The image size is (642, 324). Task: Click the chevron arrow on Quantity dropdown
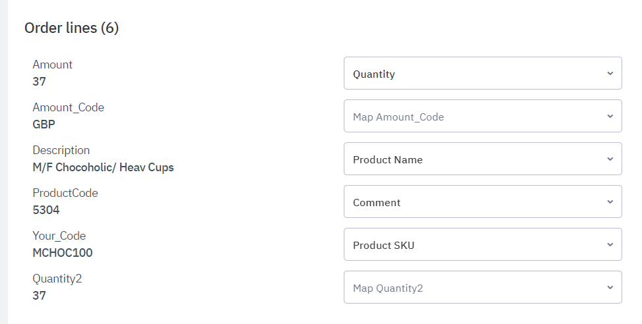point(610,74)
